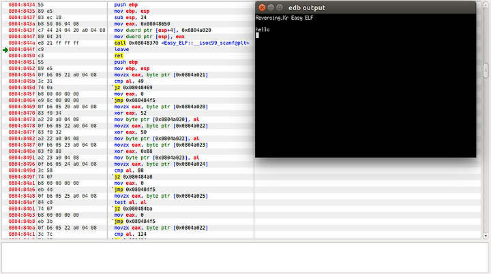Click xor eax, 0x88 instruction
The image size is (491, 274).
[x=134, y=152]
